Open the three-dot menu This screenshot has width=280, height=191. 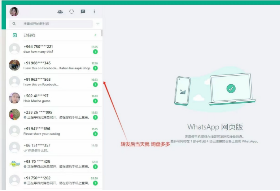click(x=94, y=12)
